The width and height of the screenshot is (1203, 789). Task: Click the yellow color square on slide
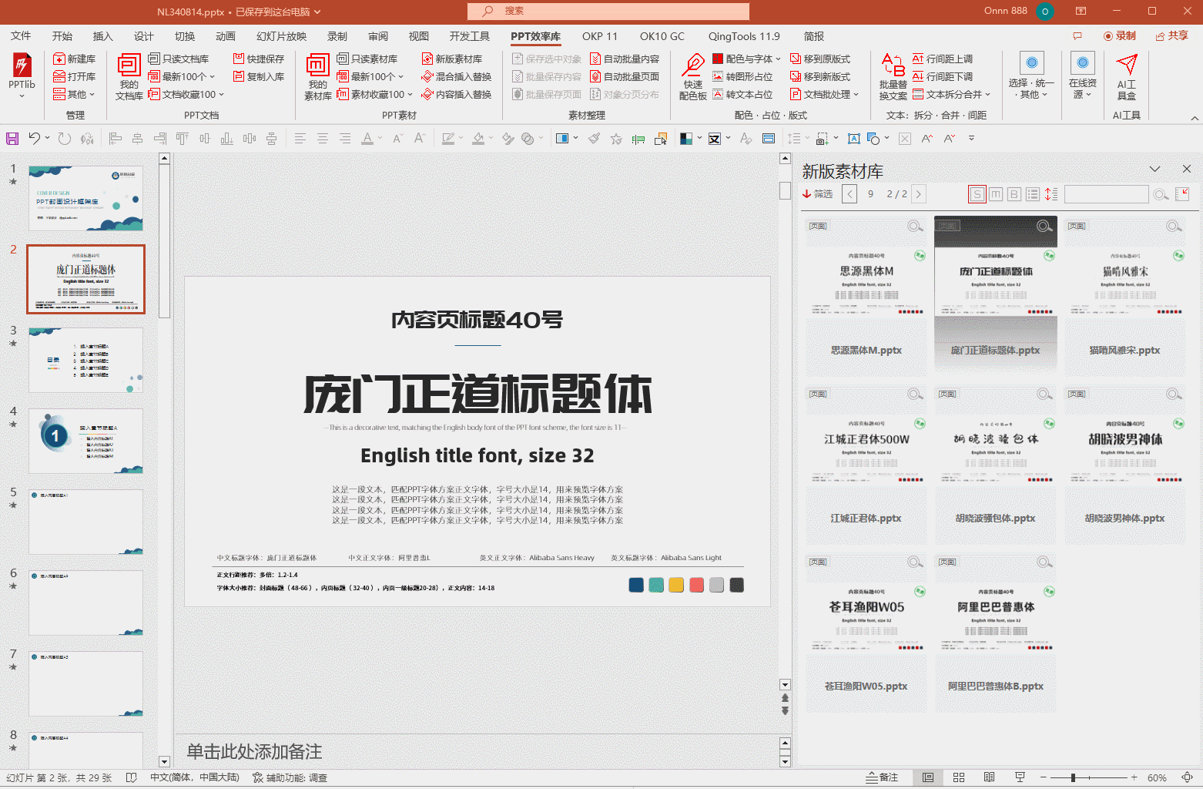click(676, 585)
